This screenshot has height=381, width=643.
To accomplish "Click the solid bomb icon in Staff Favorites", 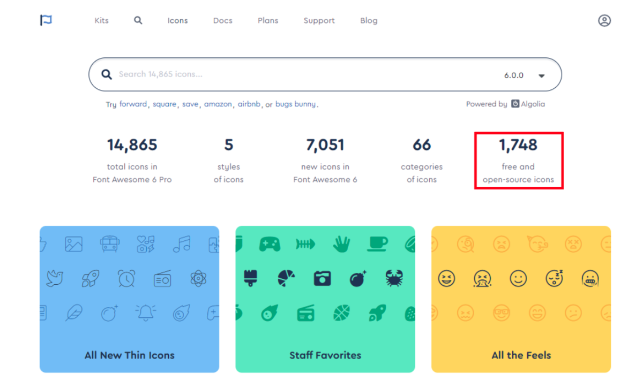I will pos(358,278).
